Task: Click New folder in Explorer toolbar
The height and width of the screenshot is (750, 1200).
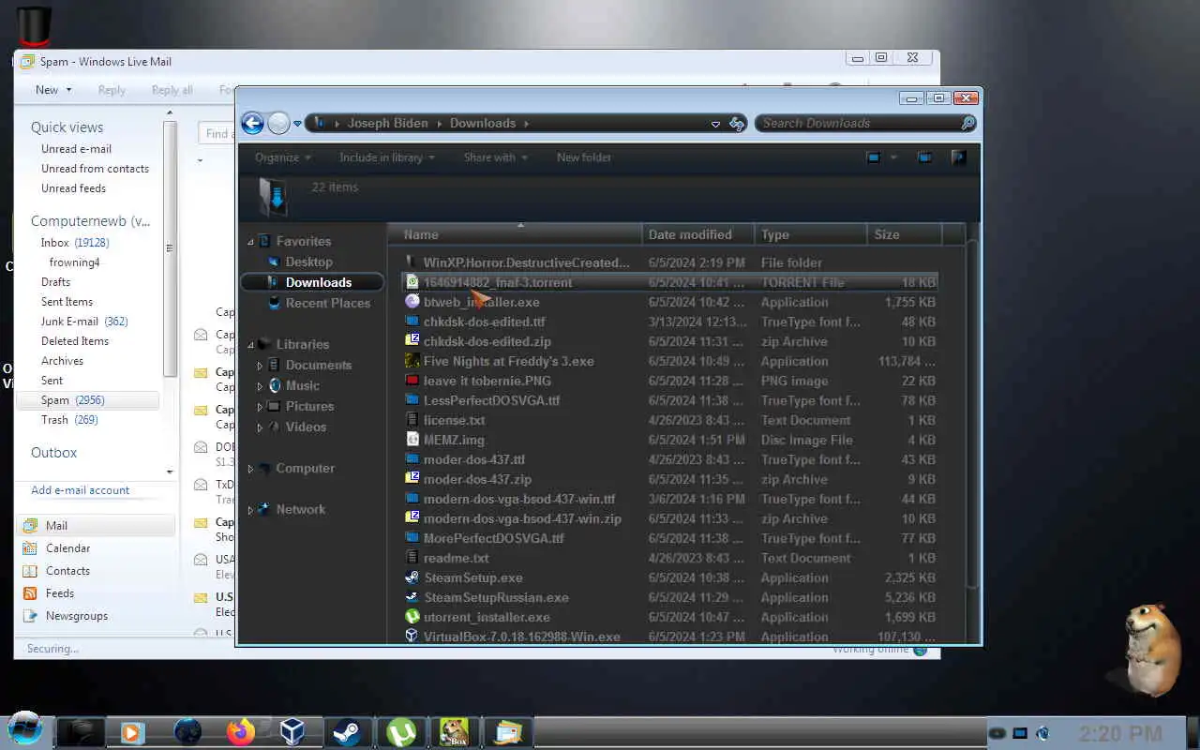Action: (584, 157)
